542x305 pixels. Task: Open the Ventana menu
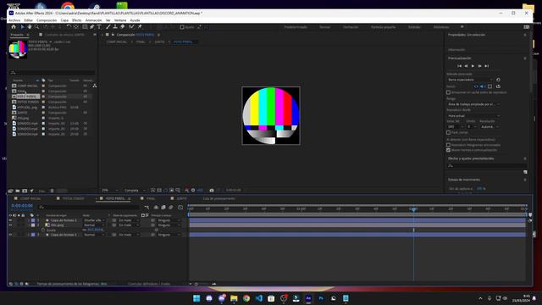pyautogui.click(x=120, y=20)
